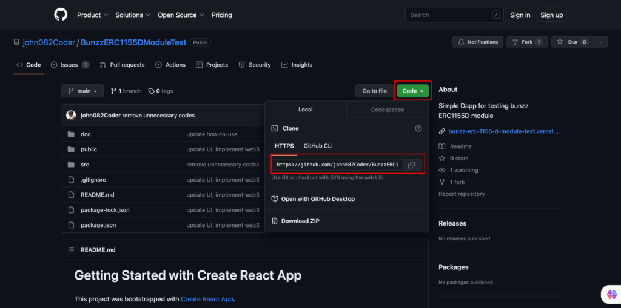The width and height of the screenshot is (621, 308).
Task: Switch to the Code tab
Action: pos(29,65)
